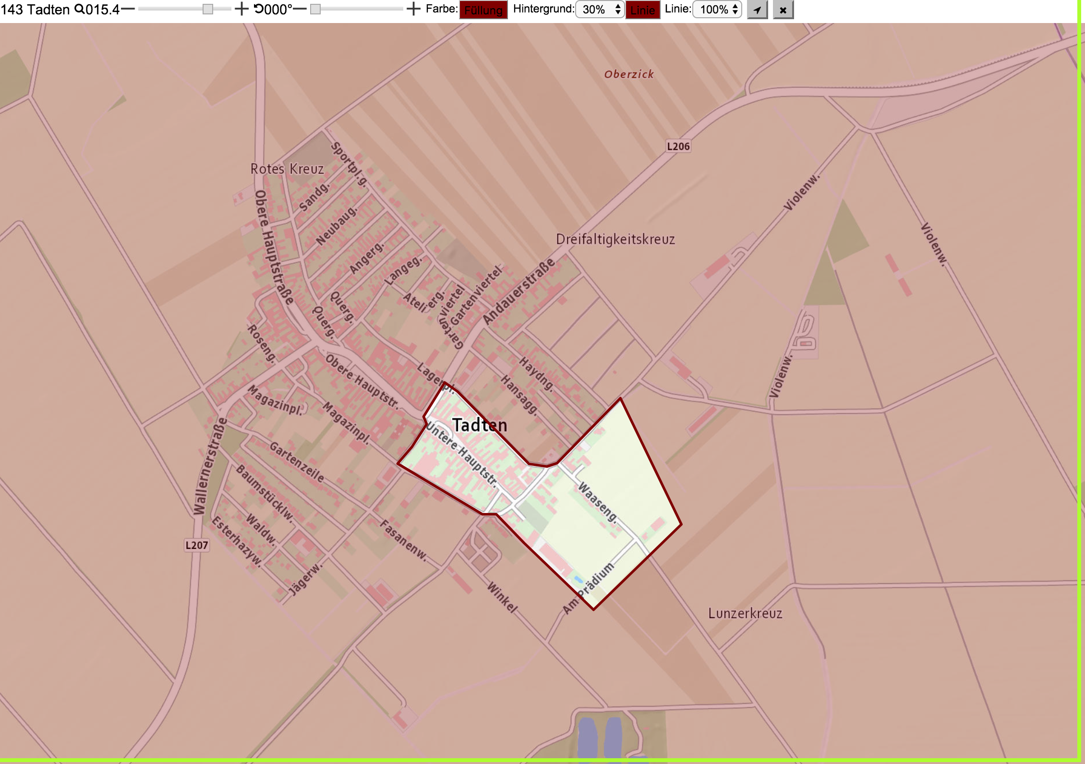Increase zoom with the plus sign
The height and width of the screenshot is (764, 1085).
[241, 9]
